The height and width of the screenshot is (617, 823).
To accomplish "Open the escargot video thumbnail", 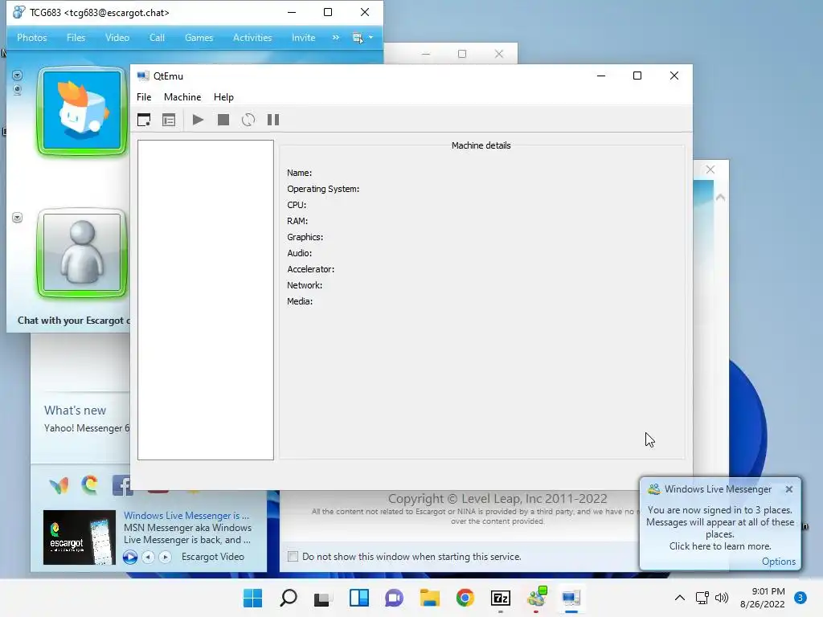I will [x=80, y=537].
